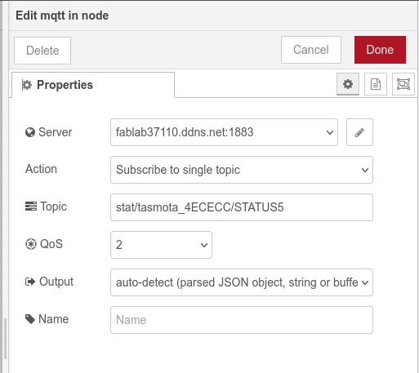Click the Cancel button

click(311, 50)
